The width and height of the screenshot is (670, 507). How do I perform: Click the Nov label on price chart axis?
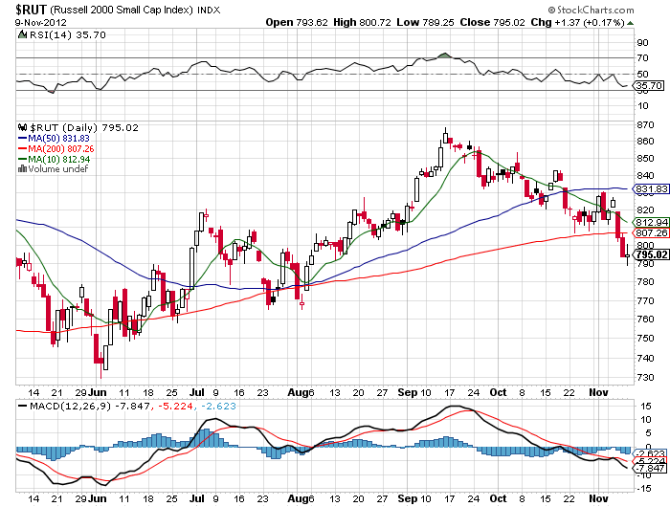[x=598, y=392]
